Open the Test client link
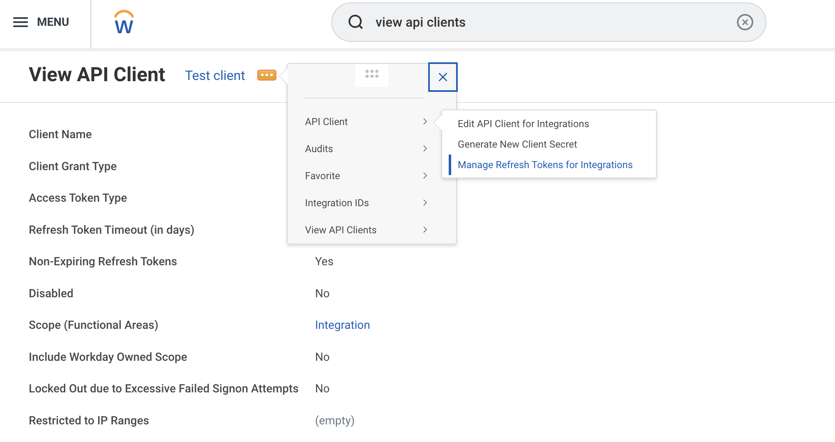 tap(215, 75)
